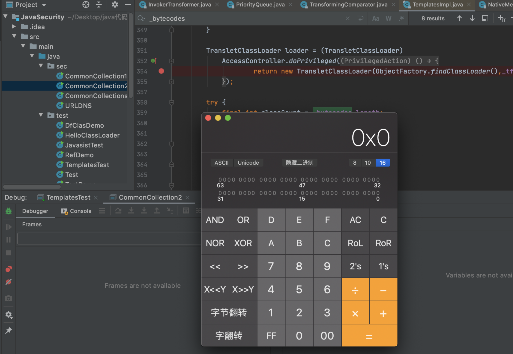Click step into icon in debugger toolbar
Image resolution: width=513 pixels, height=354 pixels.
point(131,211)
